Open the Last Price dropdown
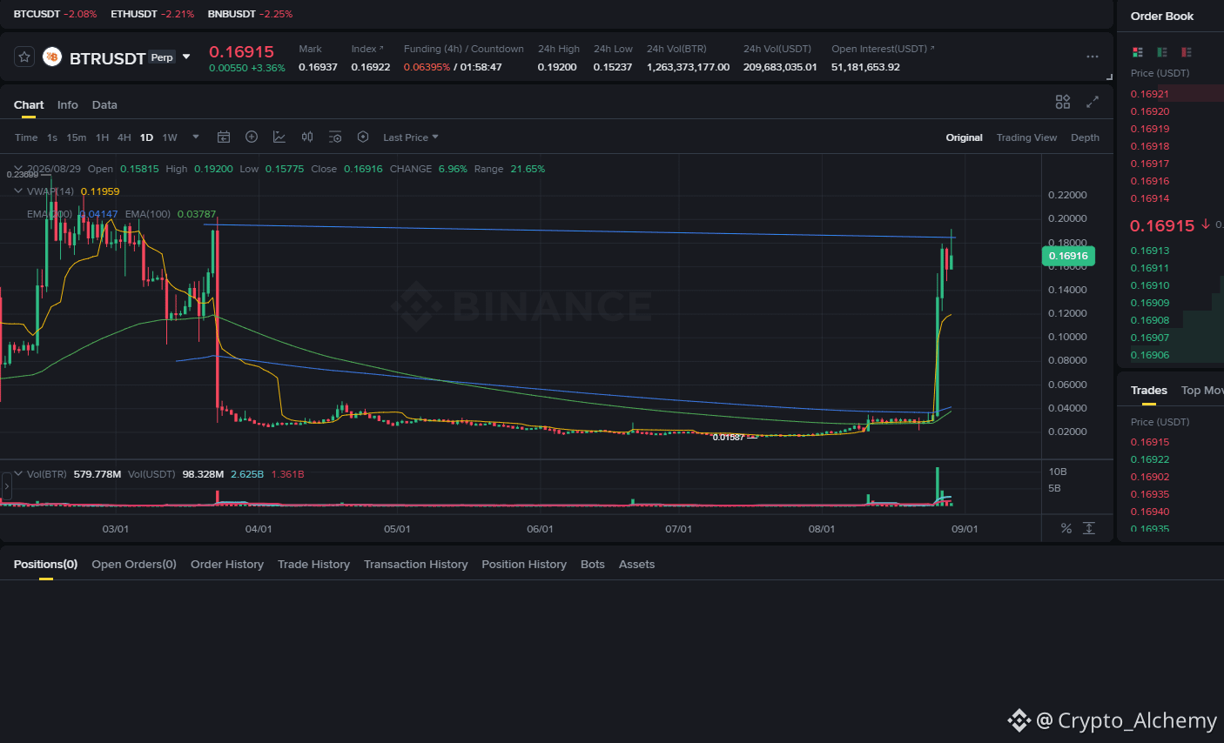The image size is (1224, 743). pos(411,137)
